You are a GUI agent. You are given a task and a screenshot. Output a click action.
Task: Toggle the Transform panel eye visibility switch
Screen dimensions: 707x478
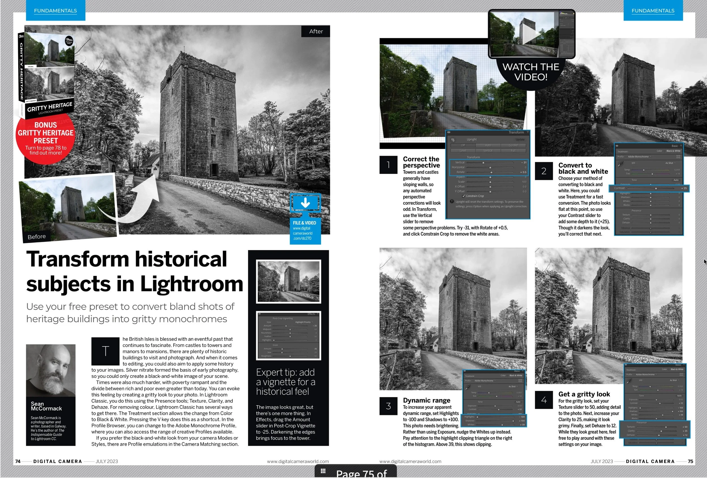[x=449, y=132]
